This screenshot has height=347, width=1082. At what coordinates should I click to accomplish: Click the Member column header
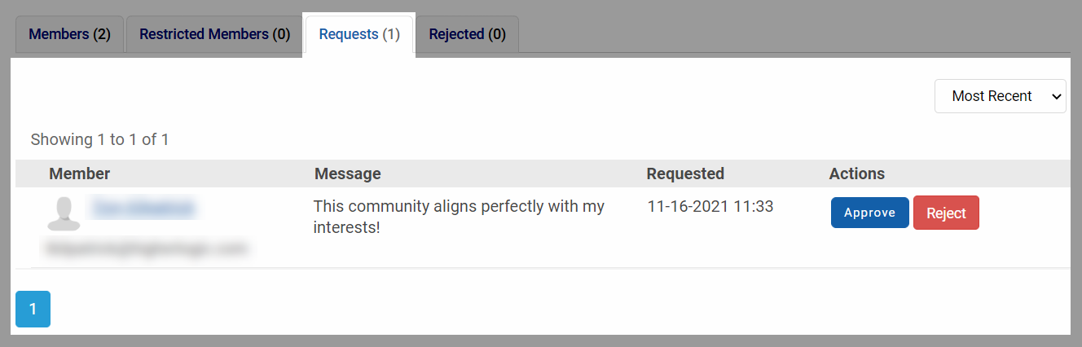(79, 173)
